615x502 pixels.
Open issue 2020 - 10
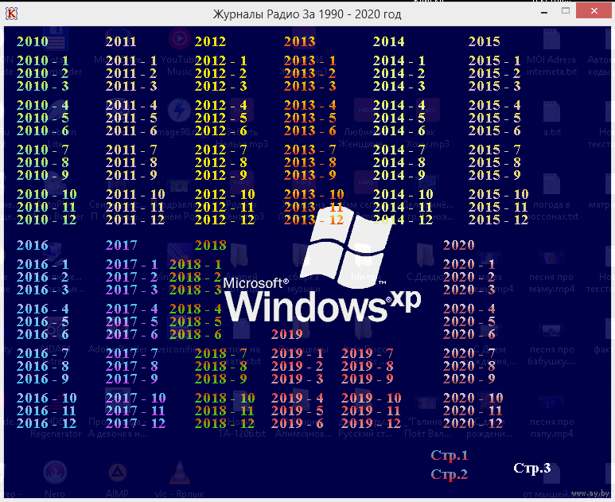[x=473, y=398]
